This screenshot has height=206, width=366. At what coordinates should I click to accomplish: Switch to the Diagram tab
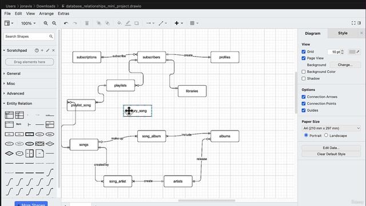(x=313, y=33)
